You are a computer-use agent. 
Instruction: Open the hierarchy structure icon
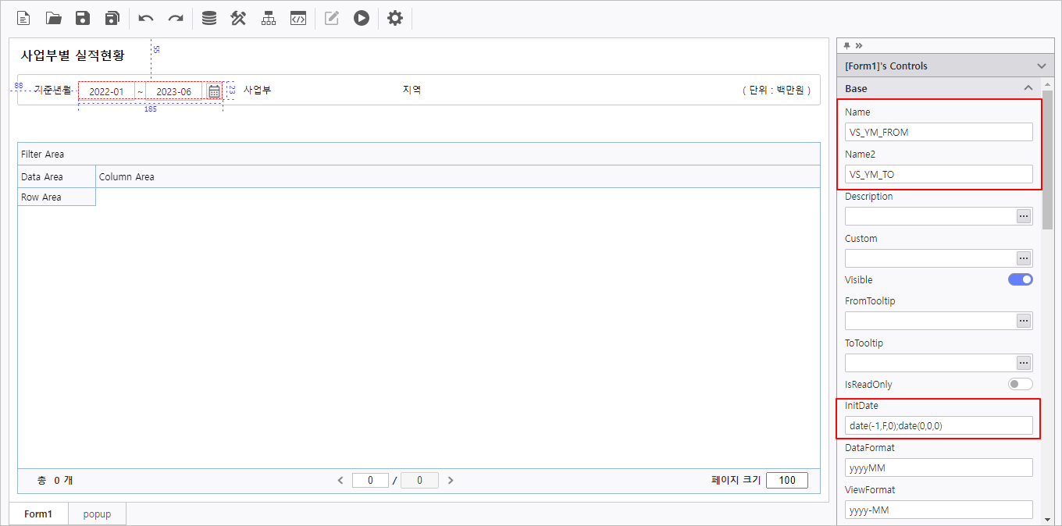click(269, 18)
